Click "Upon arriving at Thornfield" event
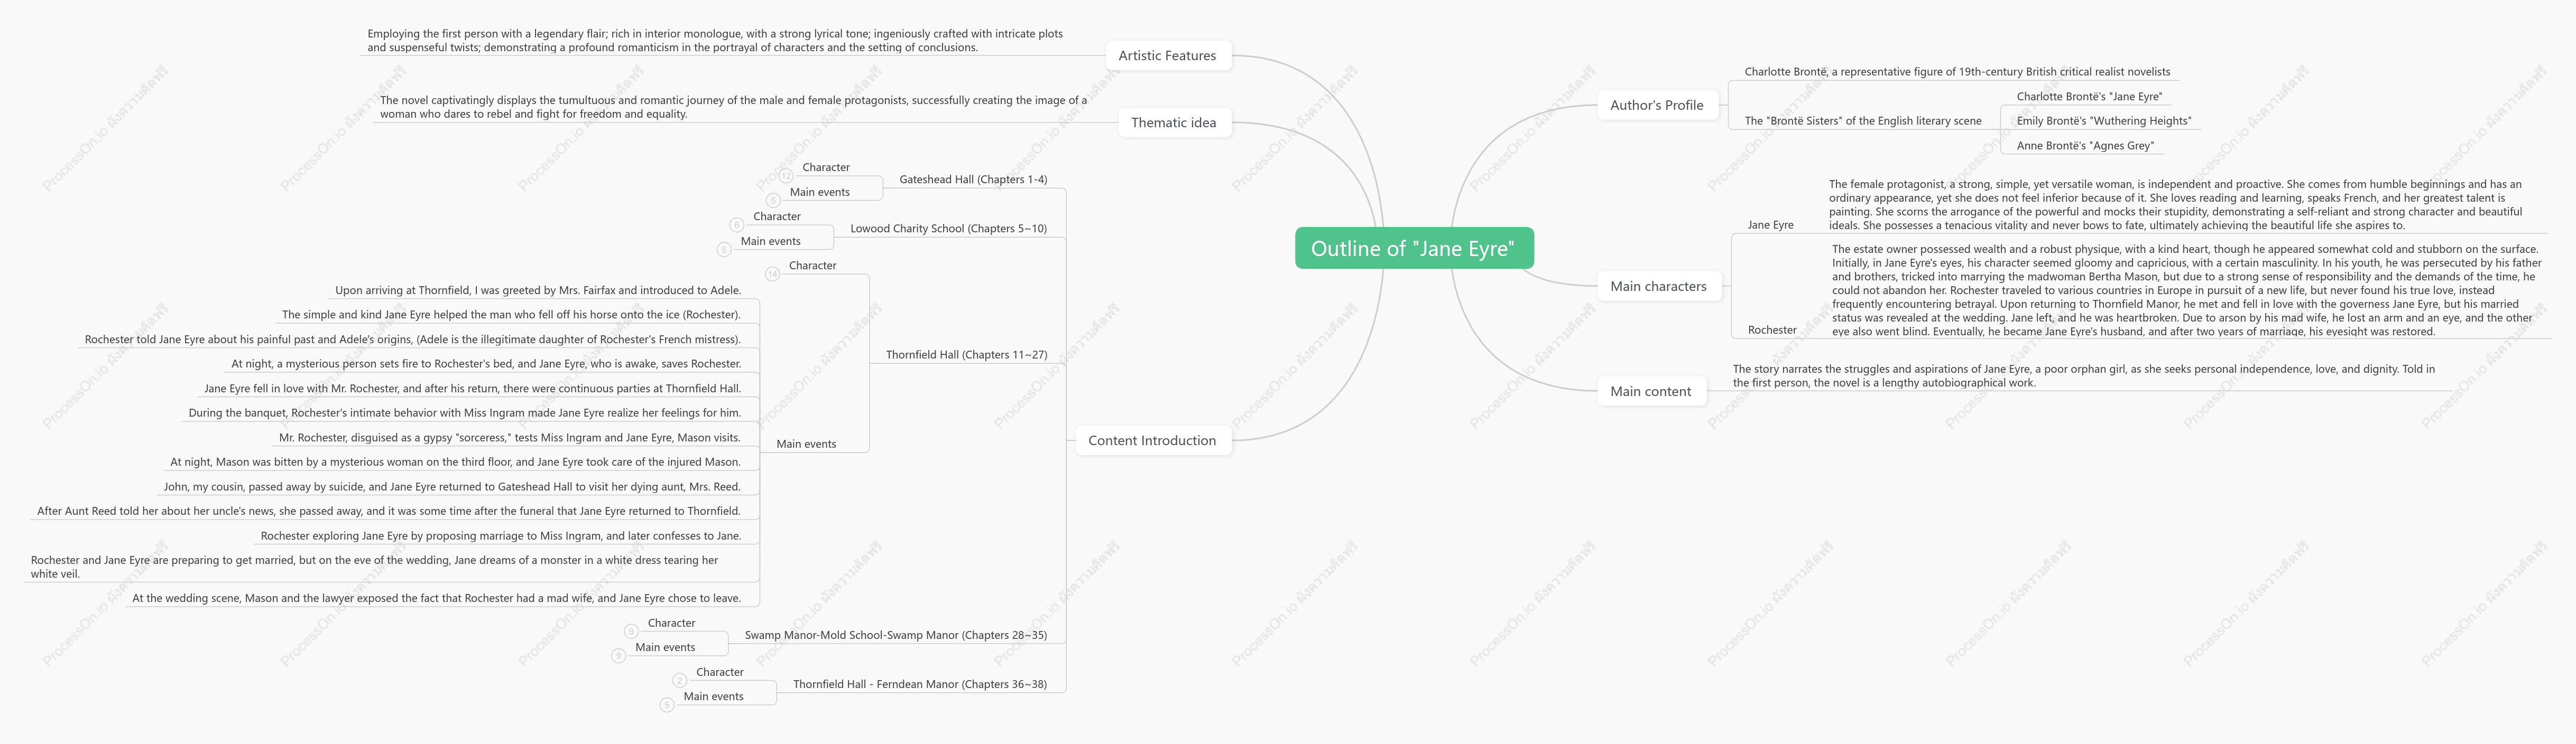The image size is (2576, 744). coord(538,290)
